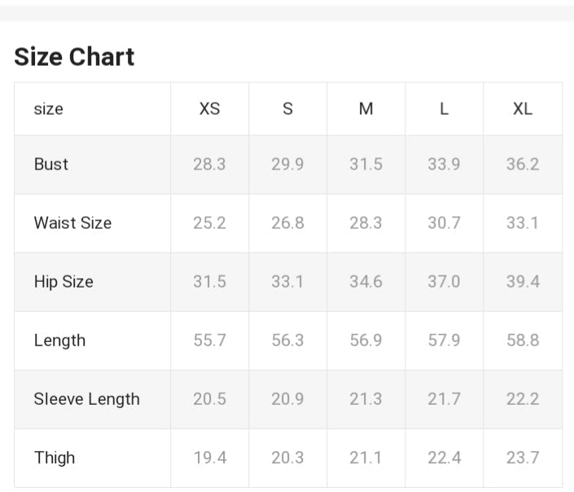Click the Hip Size row label

click(64, 282)
